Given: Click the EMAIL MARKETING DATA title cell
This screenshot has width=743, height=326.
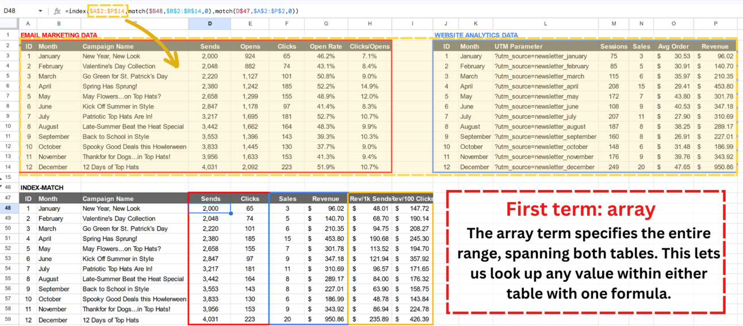Looking at the screenshot, I should pos(59,35).
